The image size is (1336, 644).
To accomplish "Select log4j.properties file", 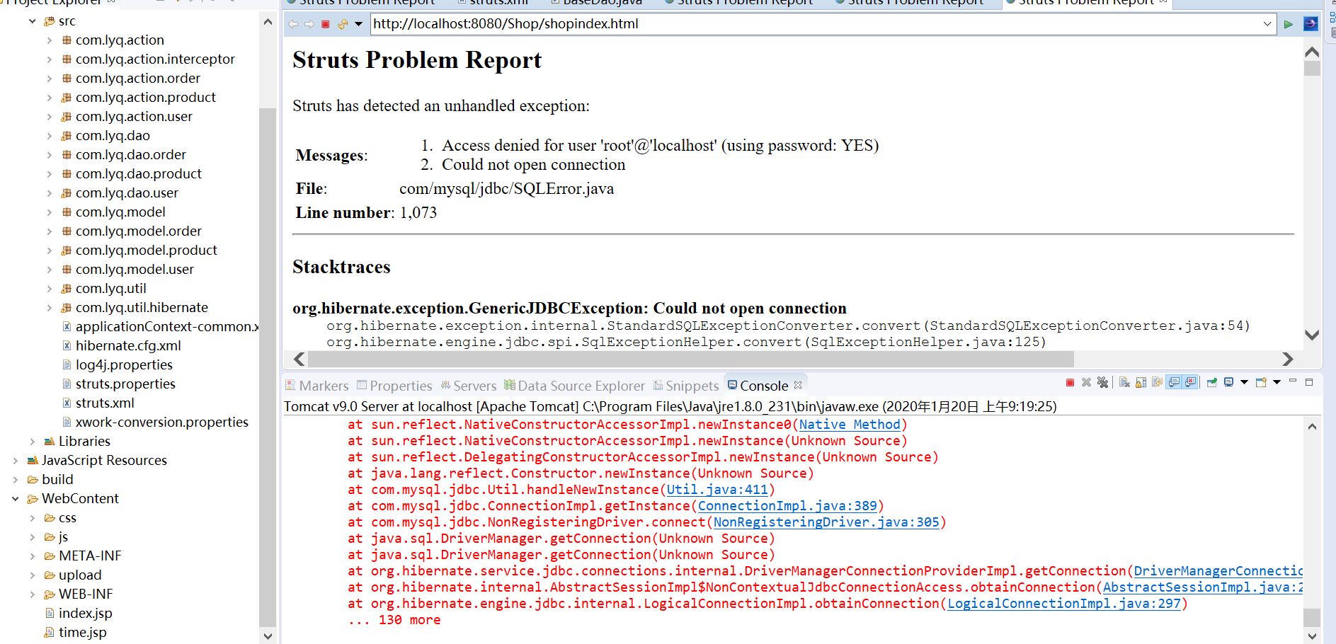I will tap(124, 365).
